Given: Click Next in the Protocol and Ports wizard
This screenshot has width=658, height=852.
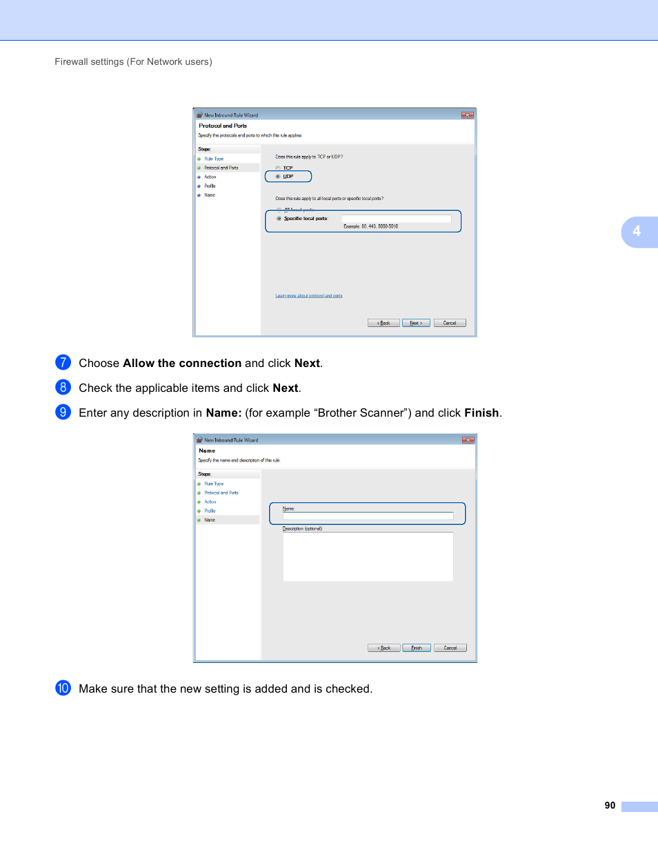Looking at the screenshot, I should (x=416, y=323).
